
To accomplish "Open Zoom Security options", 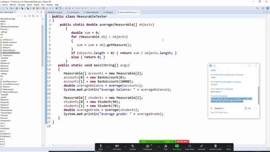I will [132, 147].
